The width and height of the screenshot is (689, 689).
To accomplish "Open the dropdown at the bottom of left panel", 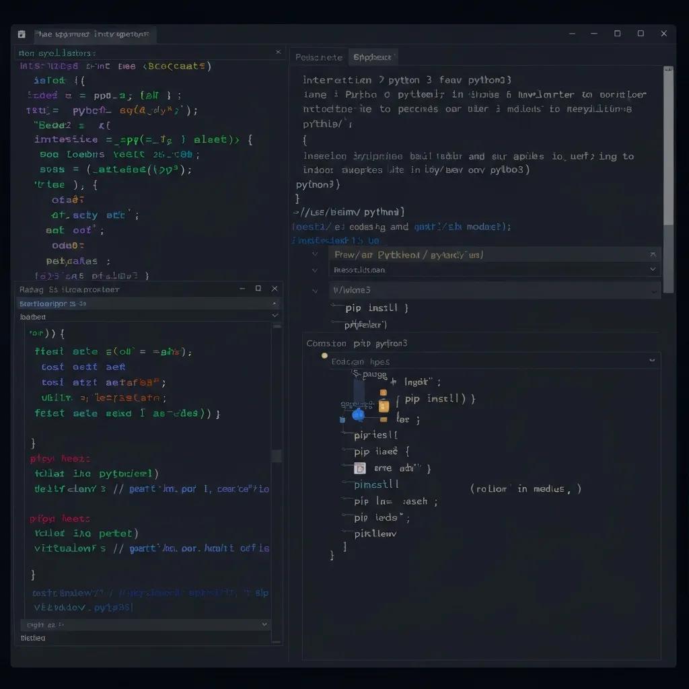I will coord(264,624).
